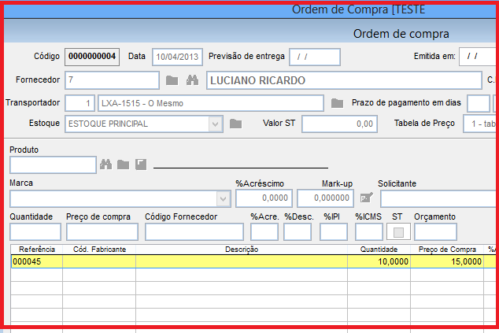Click the Quantidade input field

[35, 231]
